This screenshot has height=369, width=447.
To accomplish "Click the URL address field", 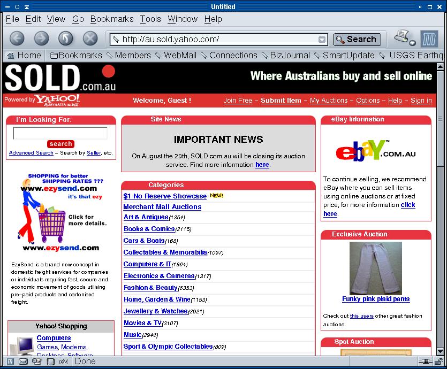I will tap(219, 39).
